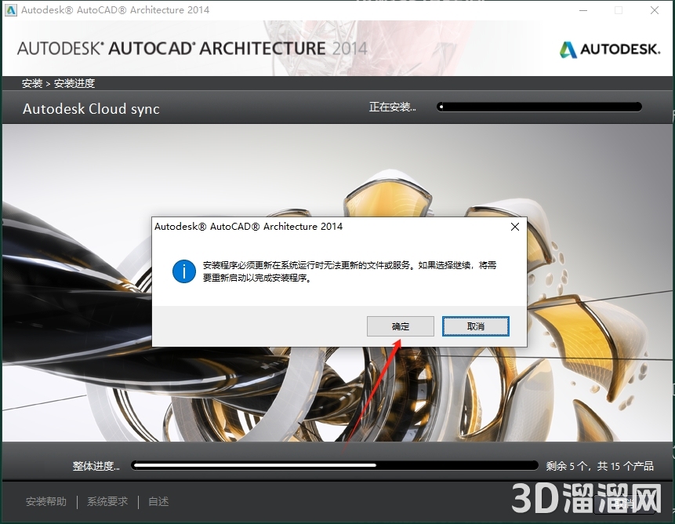Click the AutoCAD application icon in title bar

11,10
